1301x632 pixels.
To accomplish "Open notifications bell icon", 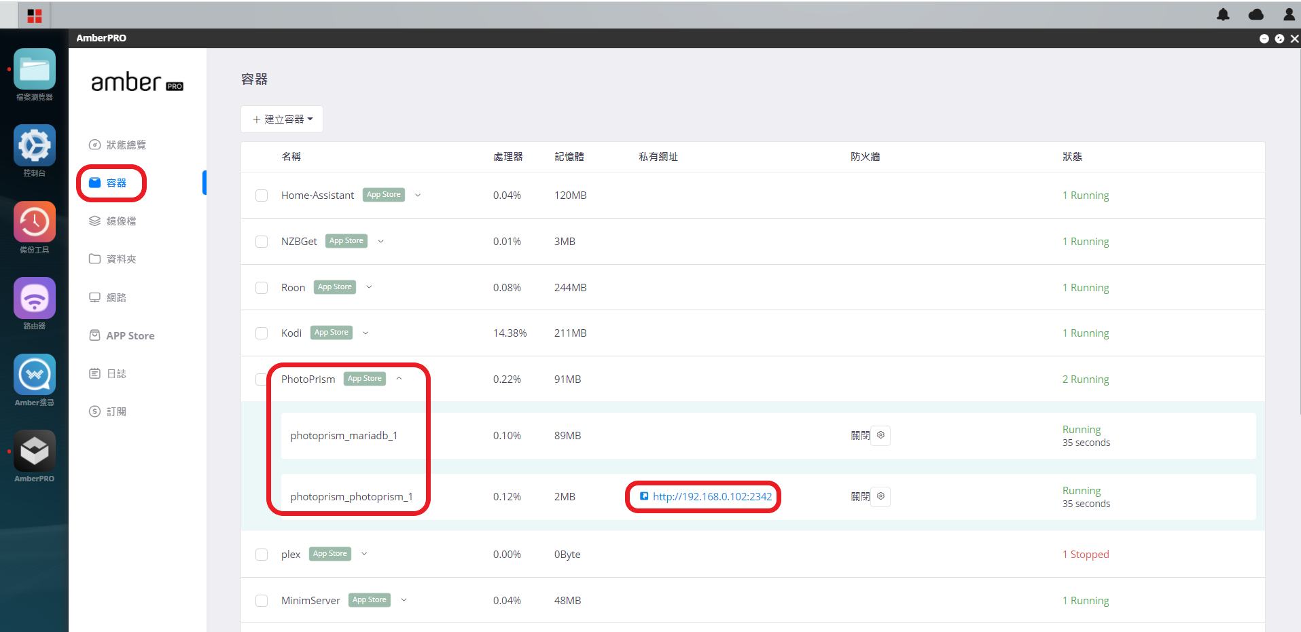I will pos(1223,14).
